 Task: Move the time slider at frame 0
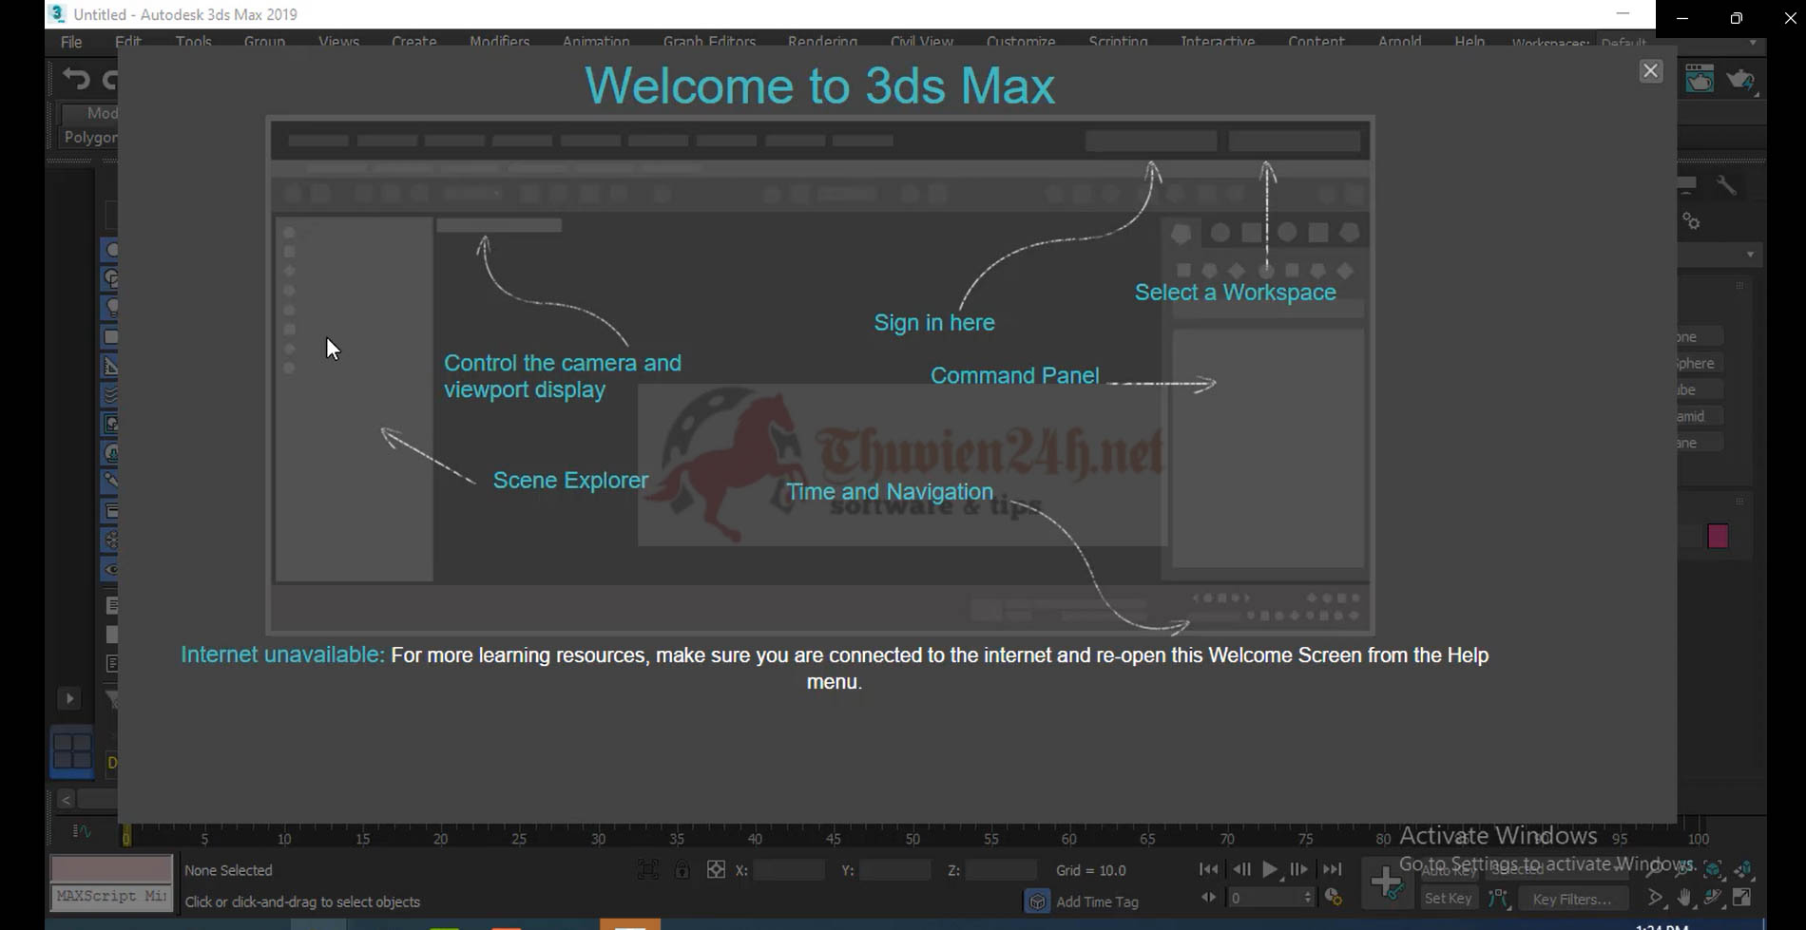coord(125,836)
